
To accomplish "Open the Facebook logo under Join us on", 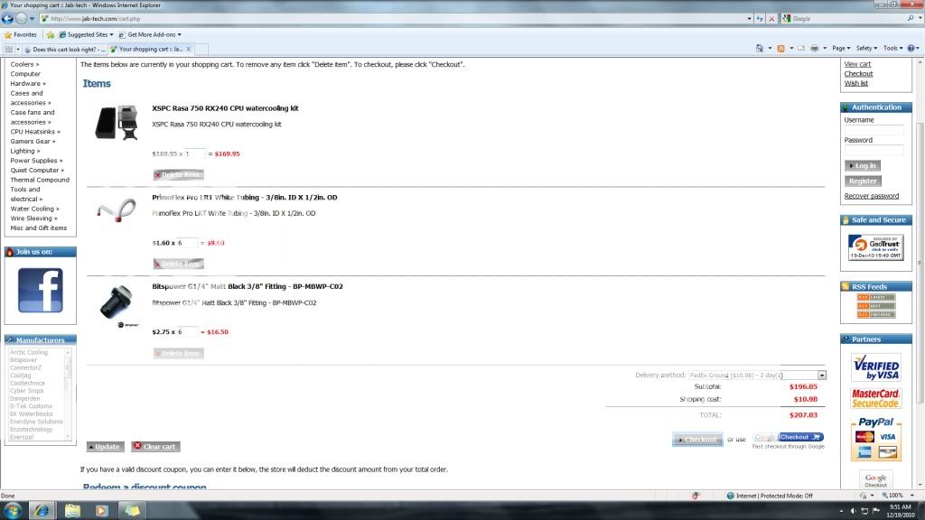I will tap(40, 290).
